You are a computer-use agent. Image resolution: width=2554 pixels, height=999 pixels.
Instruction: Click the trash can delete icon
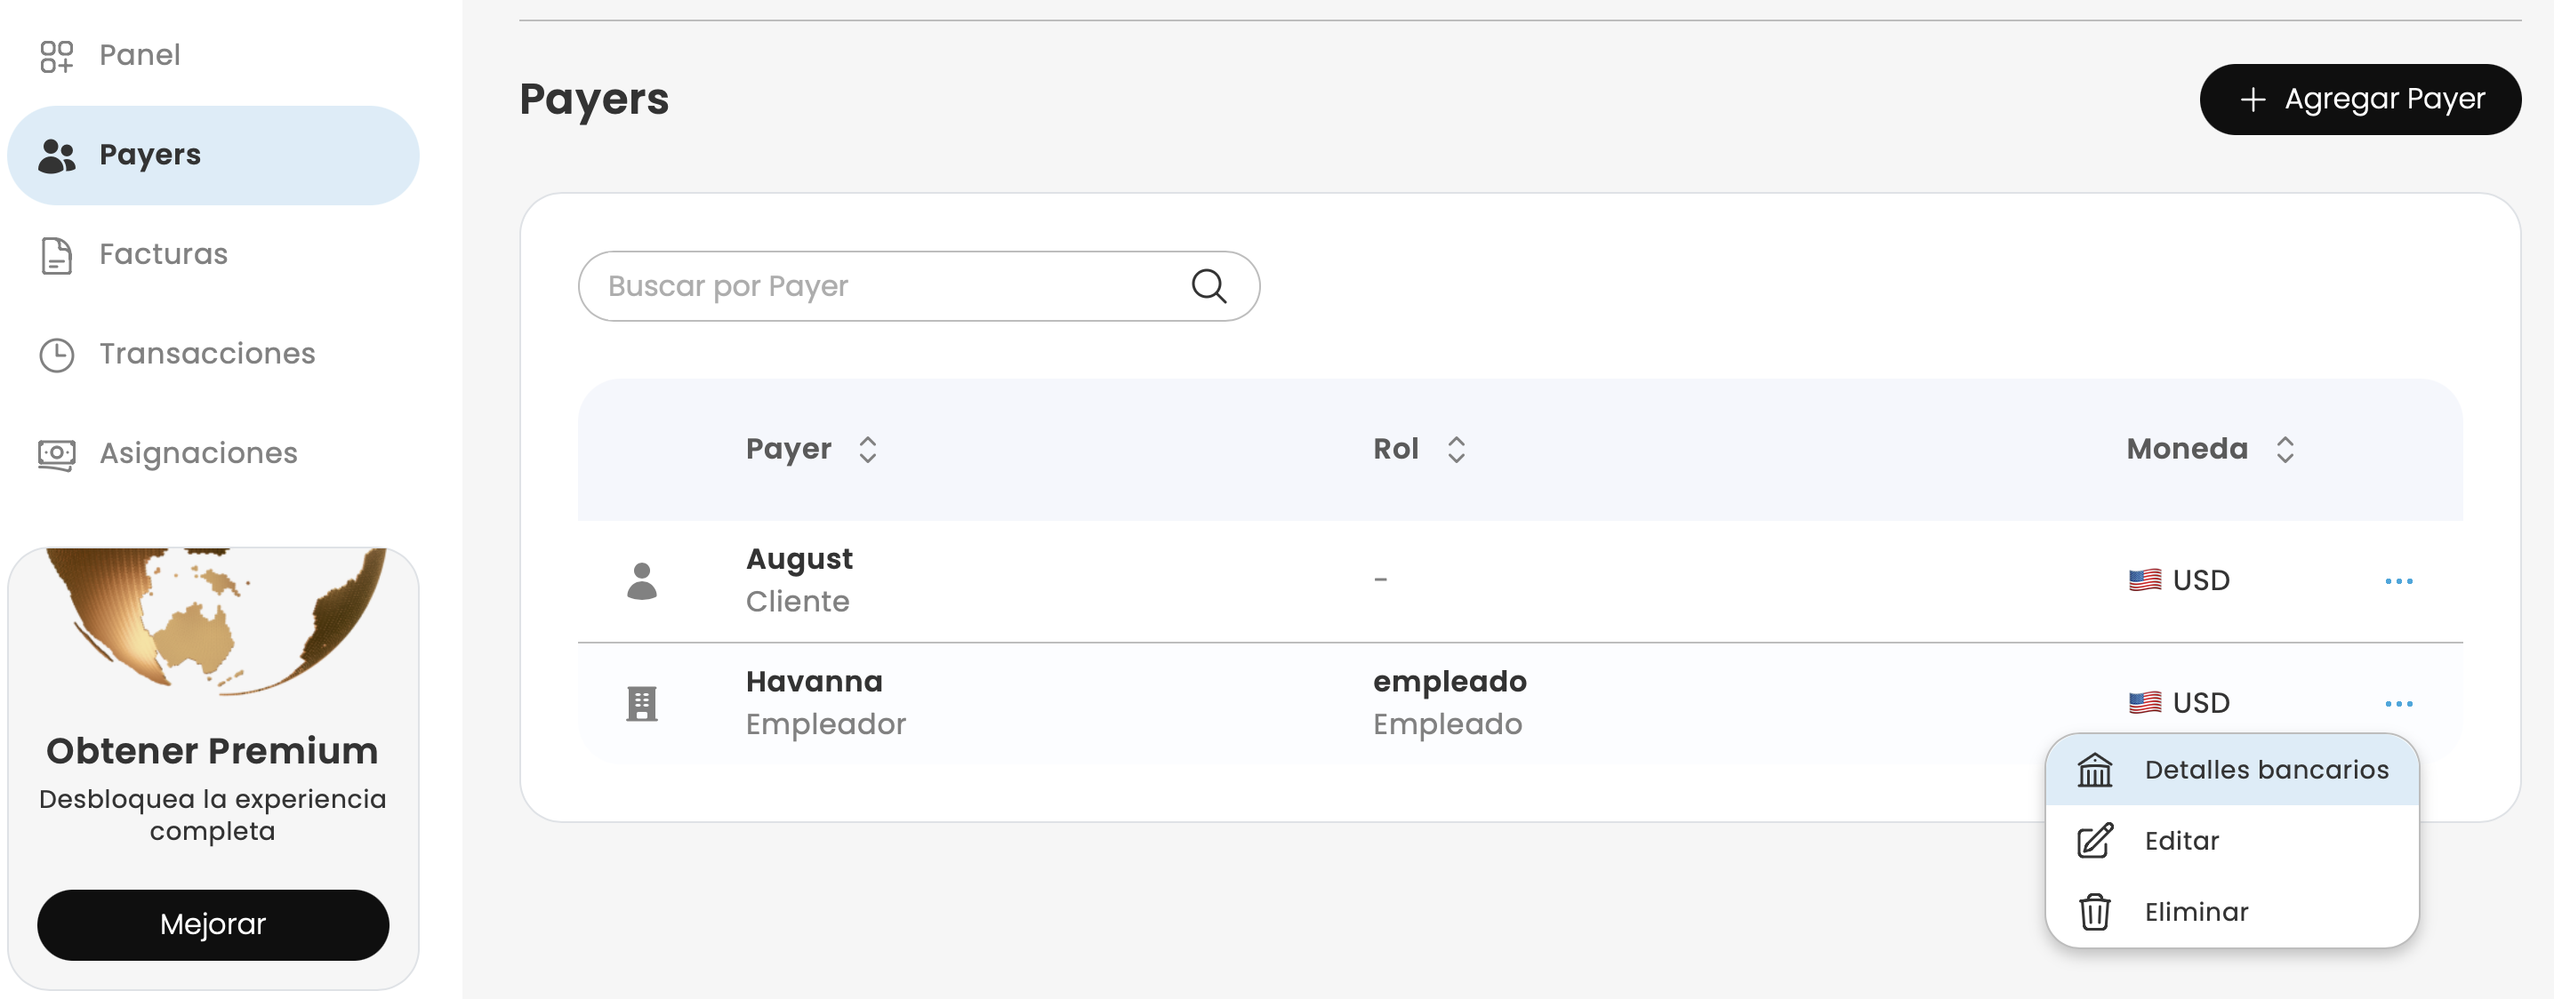point(2094,912)
